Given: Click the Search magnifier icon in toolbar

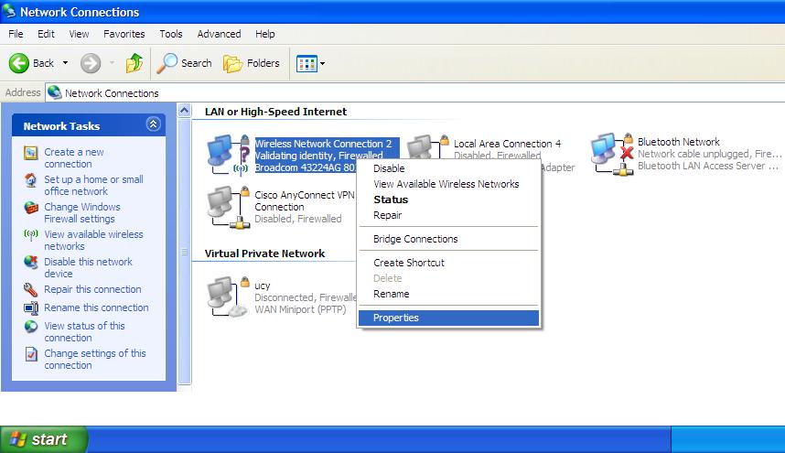Looking at the screenshot, I should tap(167, 63).
